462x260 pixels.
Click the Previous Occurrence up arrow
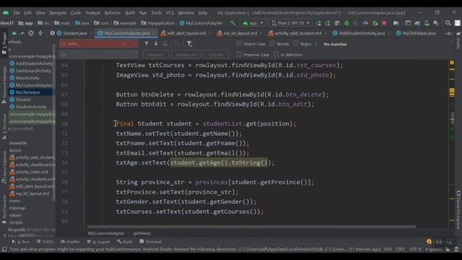coord(147,43)
